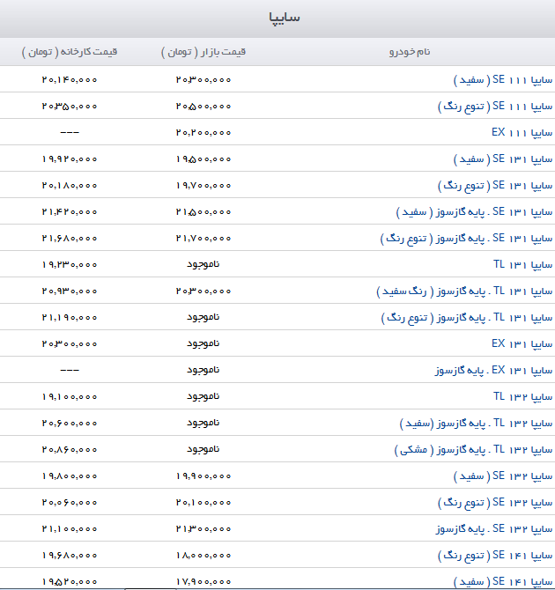Click market price 19,700,000 for 131 SE تنوع رنگ
The image size is (555, 590).
[203, 186]
